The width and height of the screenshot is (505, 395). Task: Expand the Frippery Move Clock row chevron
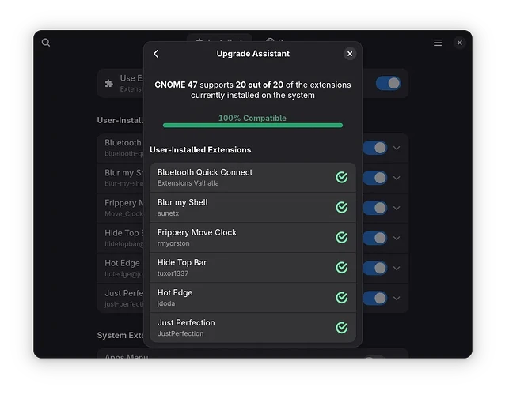397,208
